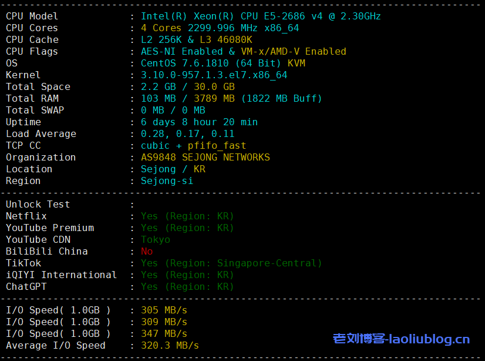Click the Sejong / KR location value
The width and height of the screenshot is (485, 361).
point(173,169)
